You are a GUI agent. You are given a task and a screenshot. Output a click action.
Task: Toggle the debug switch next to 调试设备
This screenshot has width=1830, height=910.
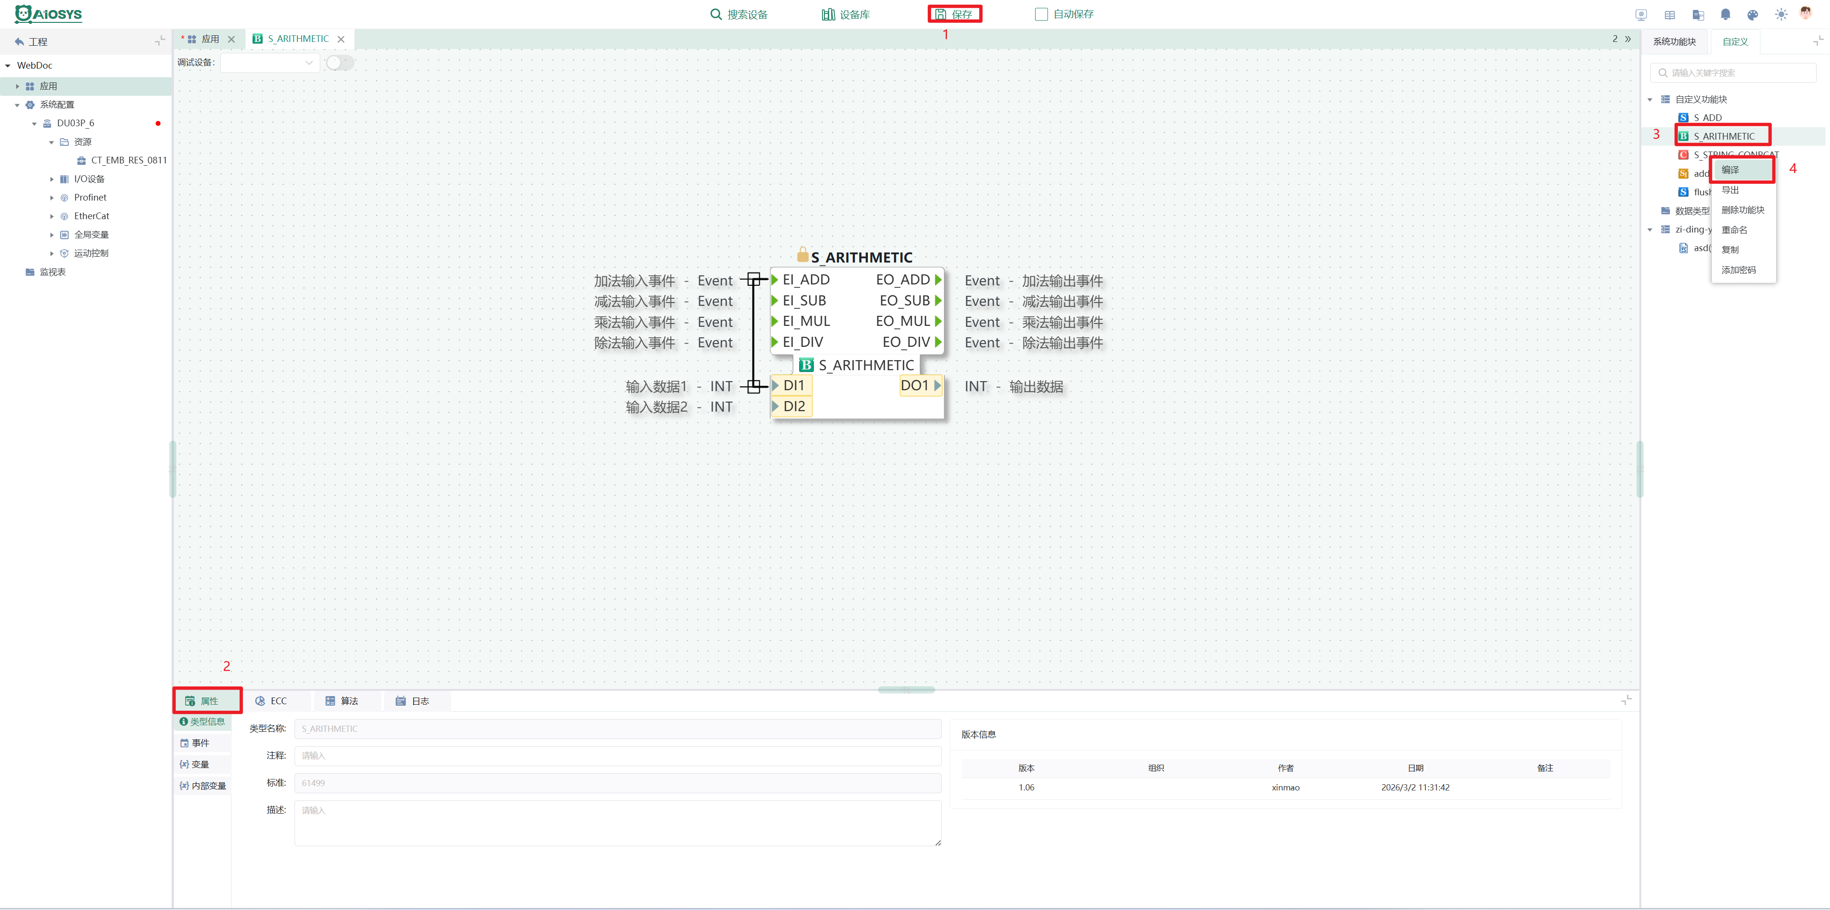(x=340, y=62)
